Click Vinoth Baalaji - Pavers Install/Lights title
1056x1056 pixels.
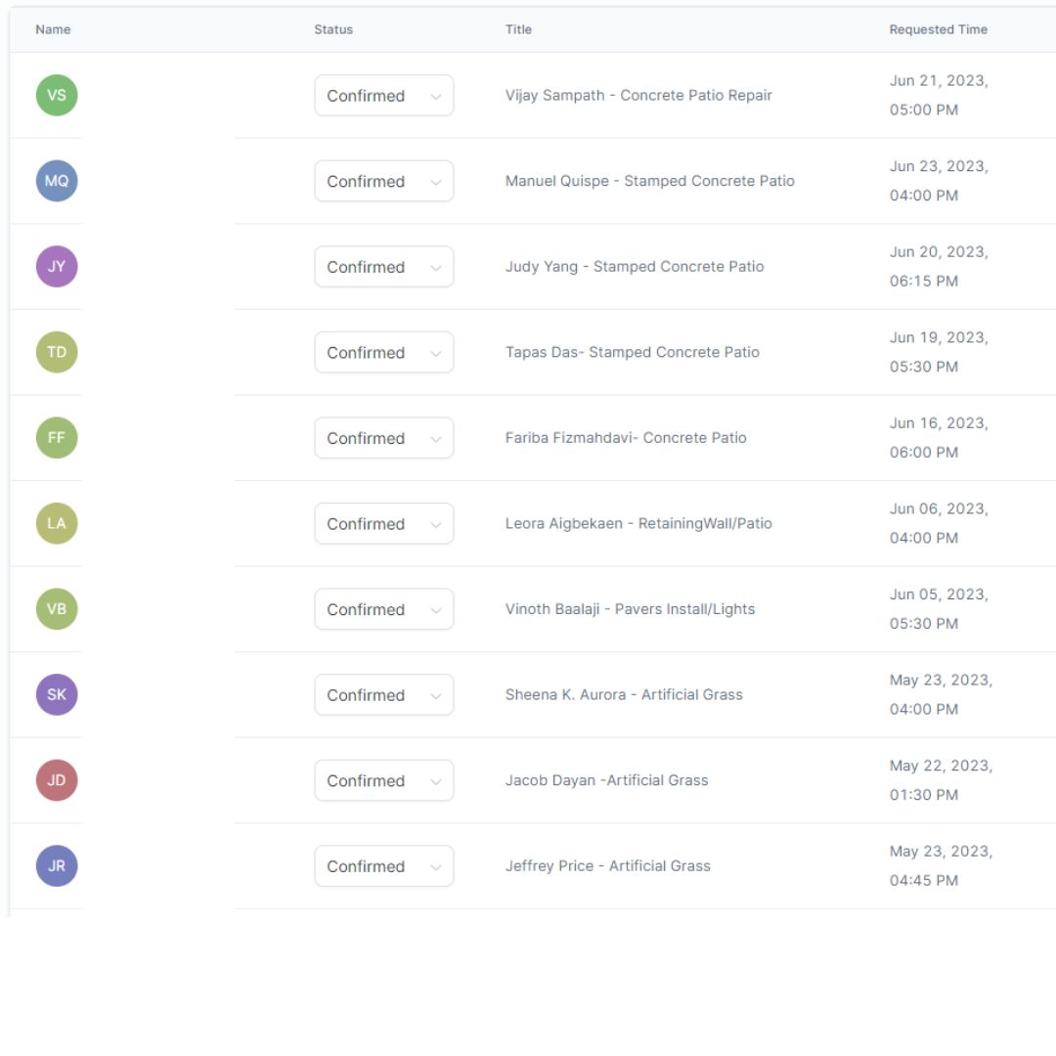pos(630,609)
